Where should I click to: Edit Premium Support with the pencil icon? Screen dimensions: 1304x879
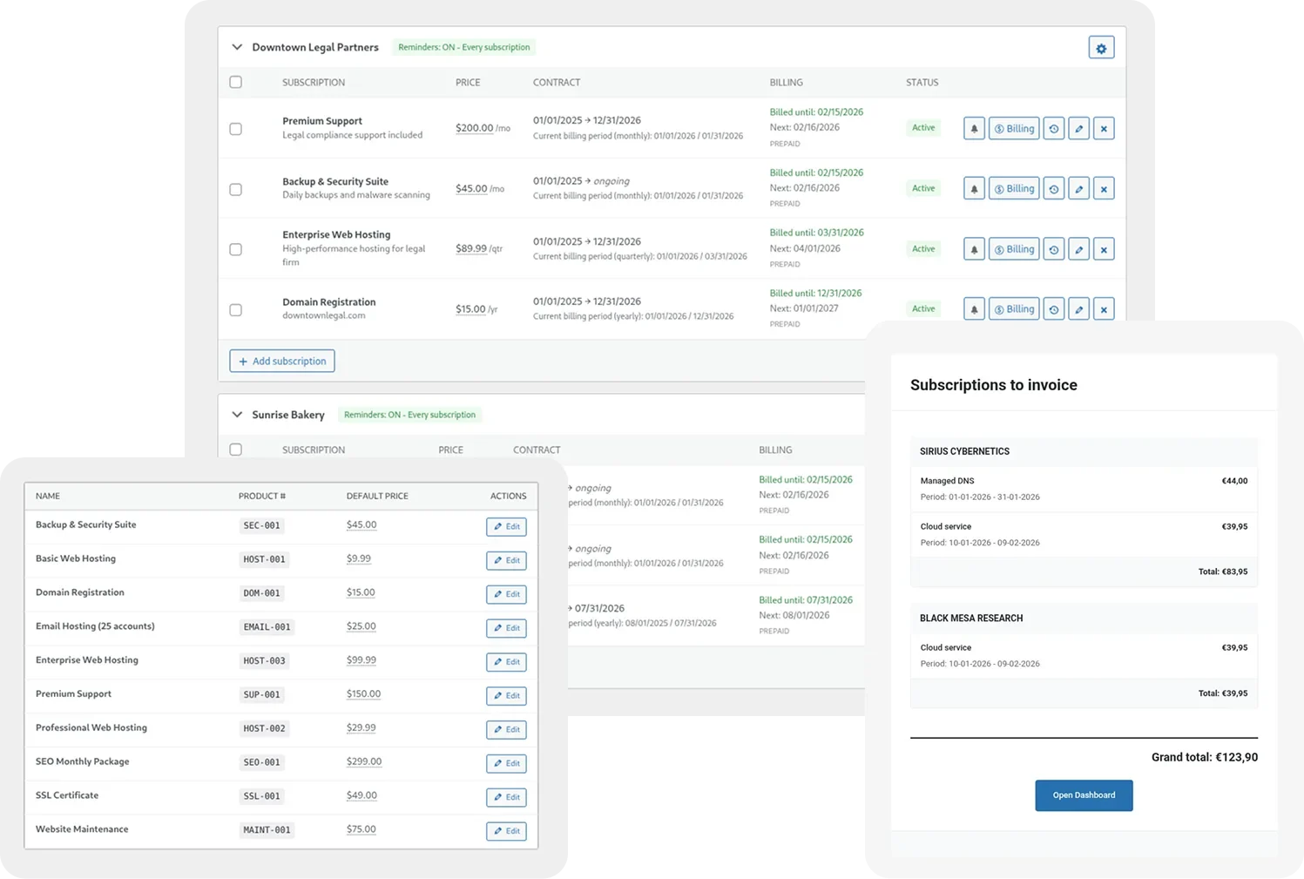tap(1078, 128)
